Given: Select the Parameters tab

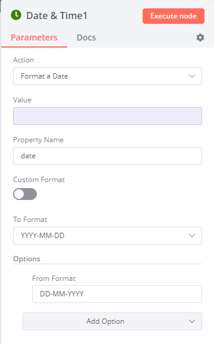Looking at the screenshot, I should (x=34, y=37).
